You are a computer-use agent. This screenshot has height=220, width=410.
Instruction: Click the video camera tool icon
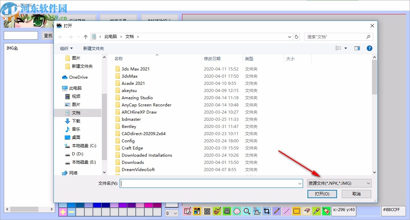pos(227,211)
